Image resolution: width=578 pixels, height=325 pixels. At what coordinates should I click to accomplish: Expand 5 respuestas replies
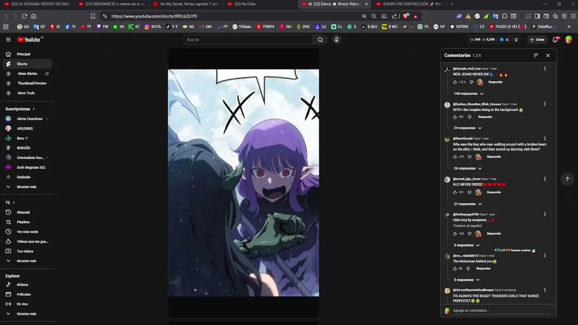point(467,280)
